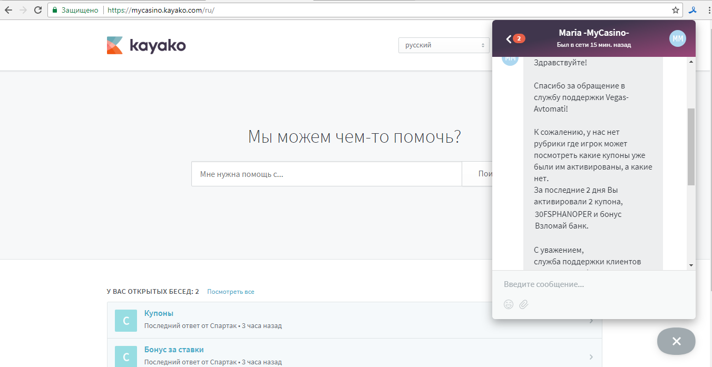Click the Бонус за ставки conversation avatar
712x367 pixels.
pos(126,356)
